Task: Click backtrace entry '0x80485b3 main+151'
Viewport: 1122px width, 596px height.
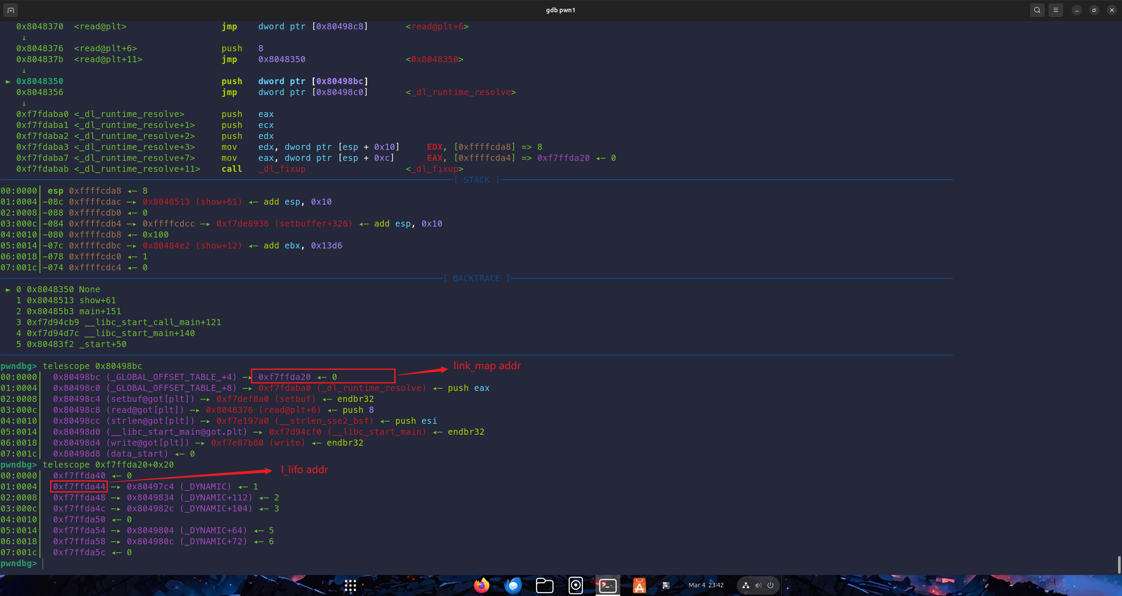Action: coord(74,312)
